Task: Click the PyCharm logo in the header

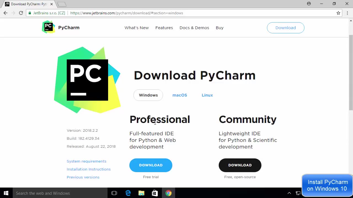Action: [x=49, y=27]
